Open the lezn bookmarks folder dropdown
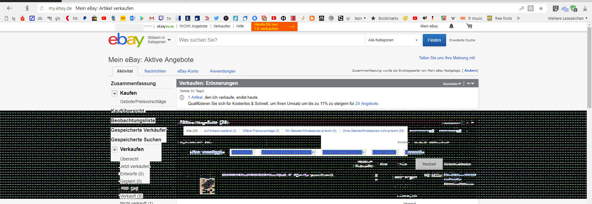The height and width of the screenshot is (204, 592). pos(360,18)
